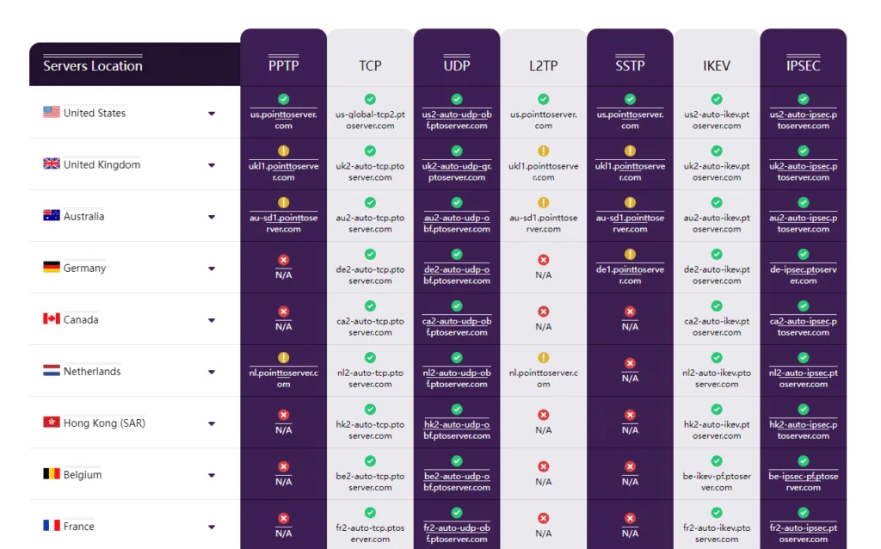881x549 pixels.
Task: Open the uk2-auto-ipsec.ptoserver.com link
Action: tap(803, 171)
